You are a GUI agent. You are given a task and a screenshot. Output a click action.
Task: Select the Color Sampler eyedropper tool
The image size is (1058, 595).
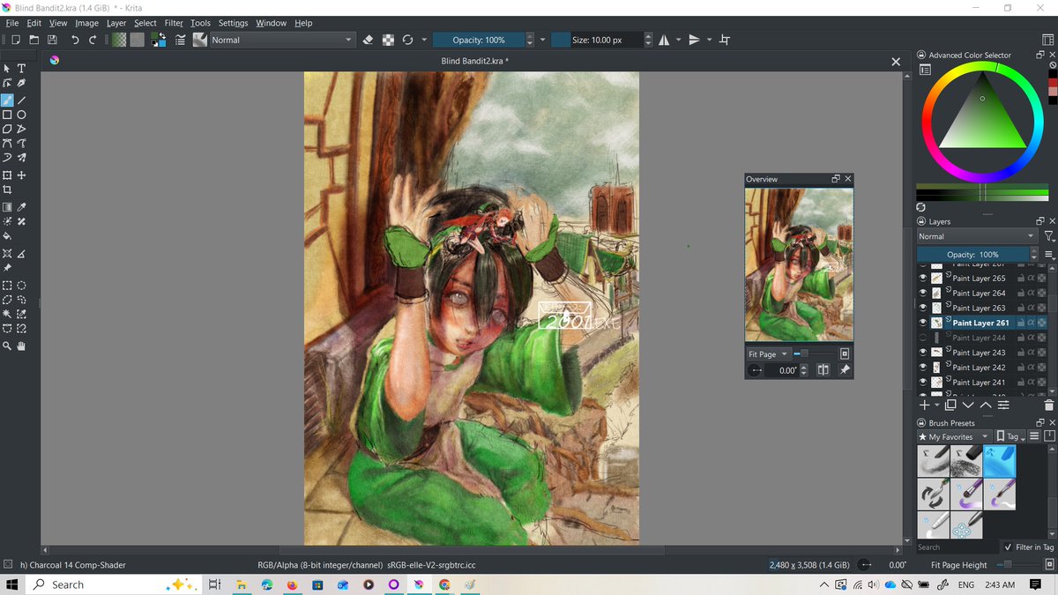click(22, 207)
